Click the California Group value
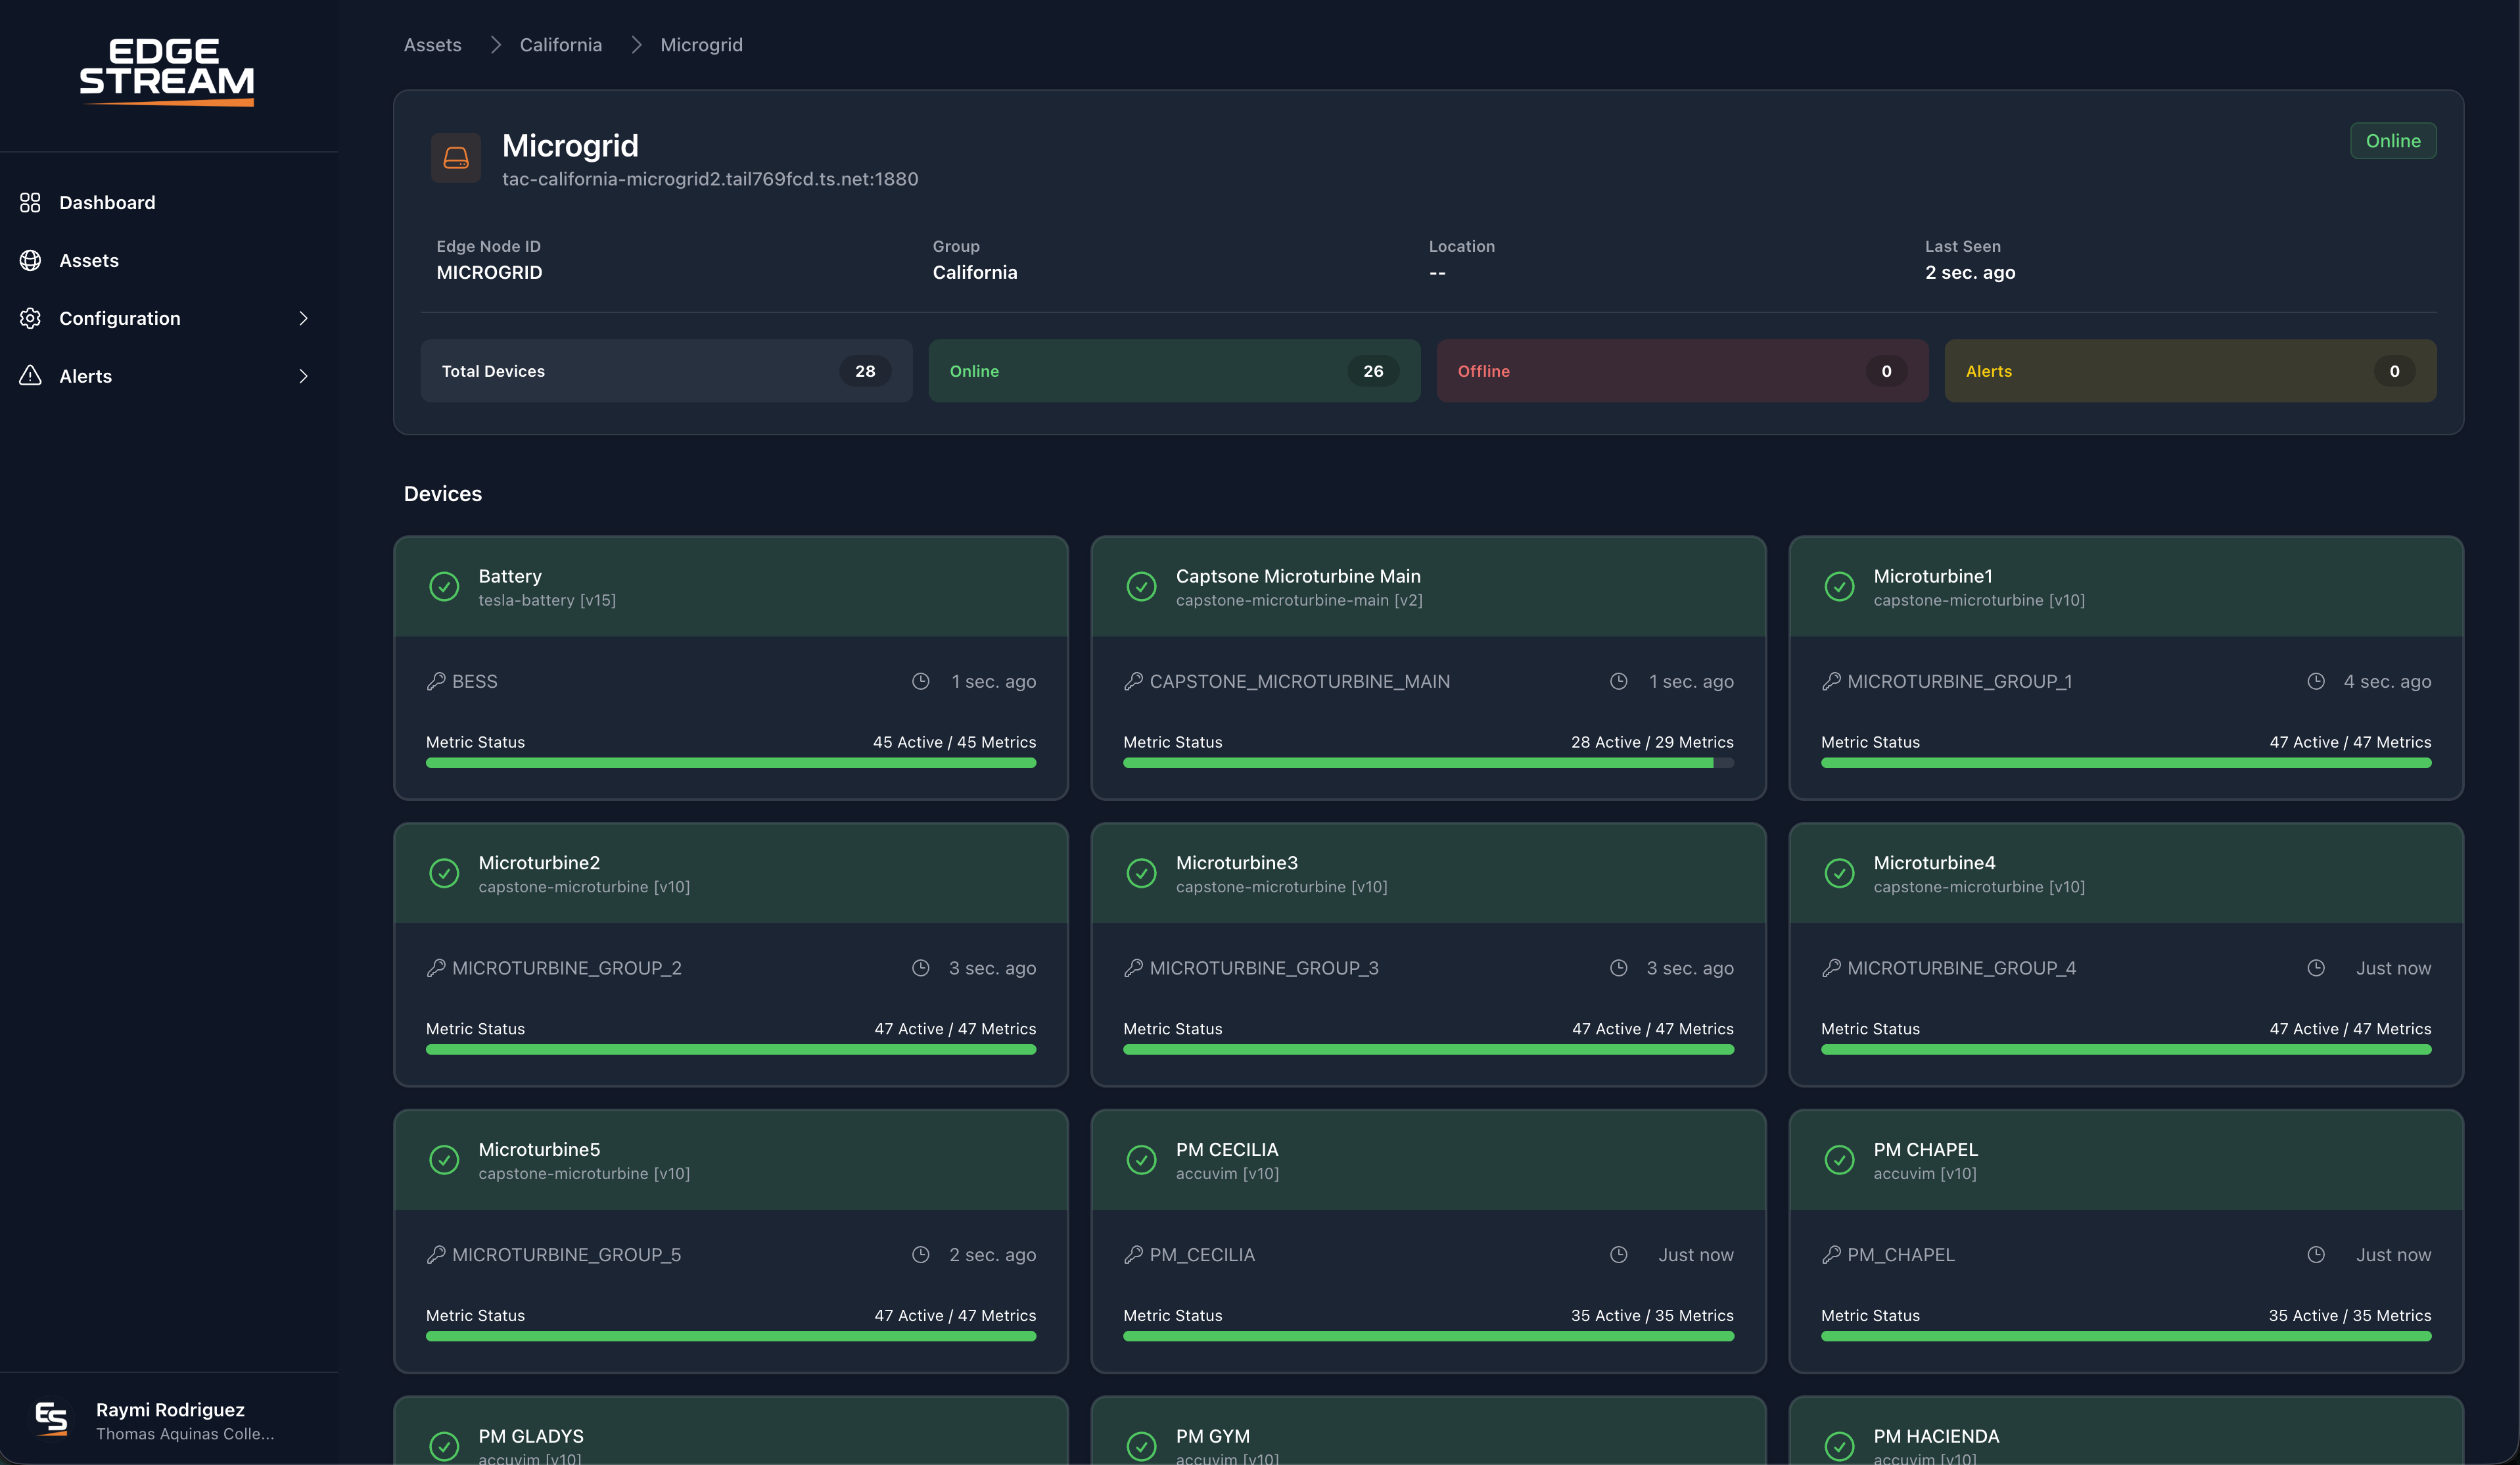The image size is (2520, 1465). click(974, 272)
